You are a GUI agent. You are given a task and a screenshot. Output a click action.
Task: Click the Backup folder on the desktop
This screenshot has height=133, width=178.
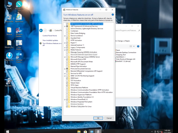9,31
